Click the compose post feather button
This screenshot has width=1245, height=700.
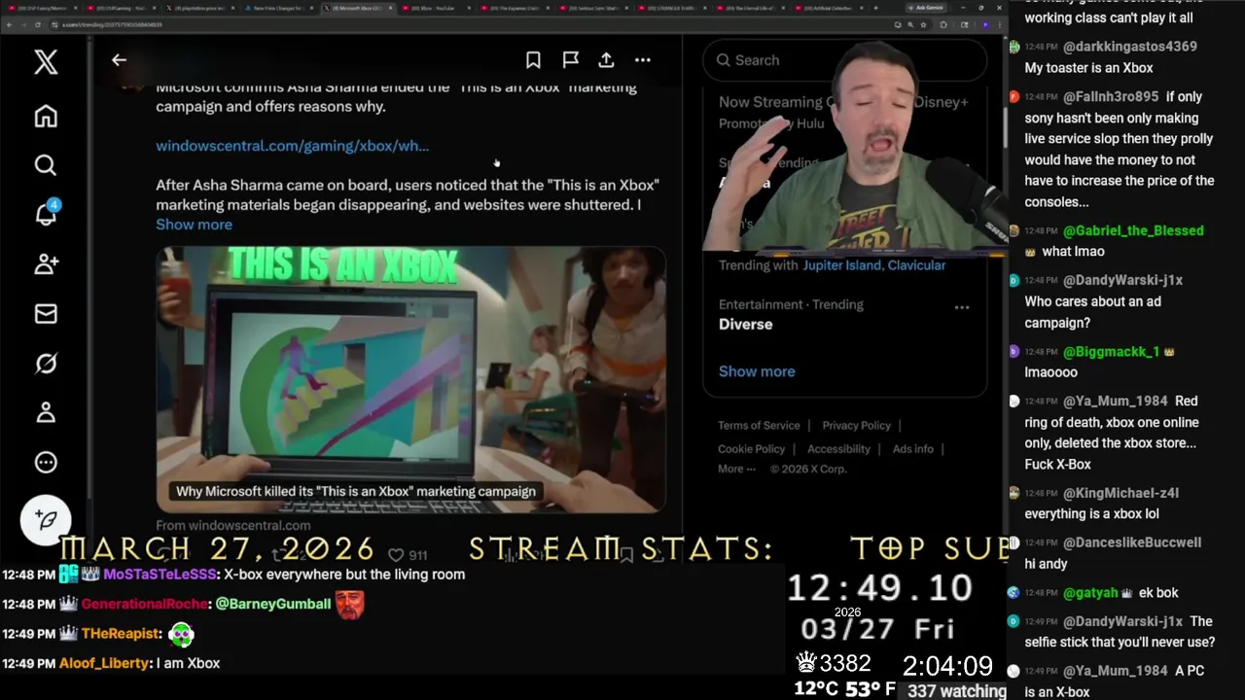(x=46, y=519)
